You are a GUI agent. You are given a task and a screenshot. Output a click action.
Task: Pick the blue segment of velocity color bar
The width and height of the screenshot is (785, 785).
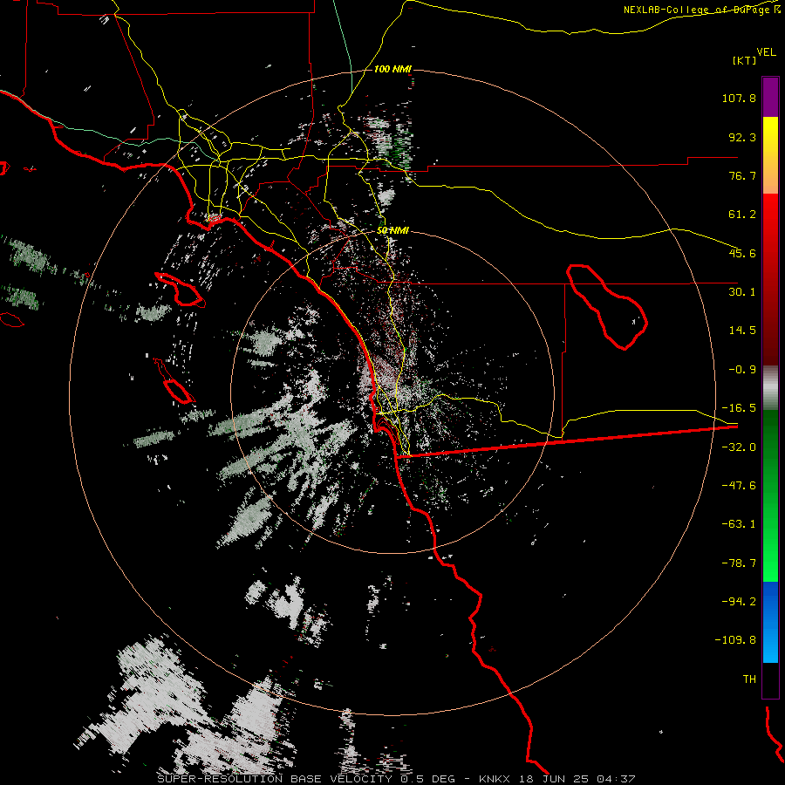770,622
